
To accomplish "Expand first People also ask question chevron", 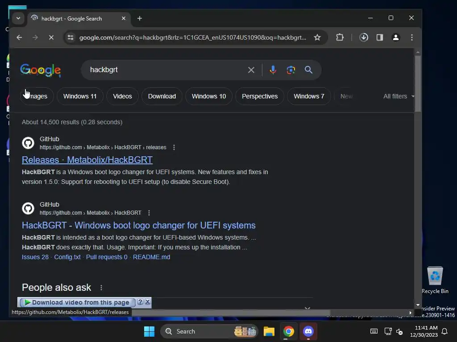I will pos(307,308).
